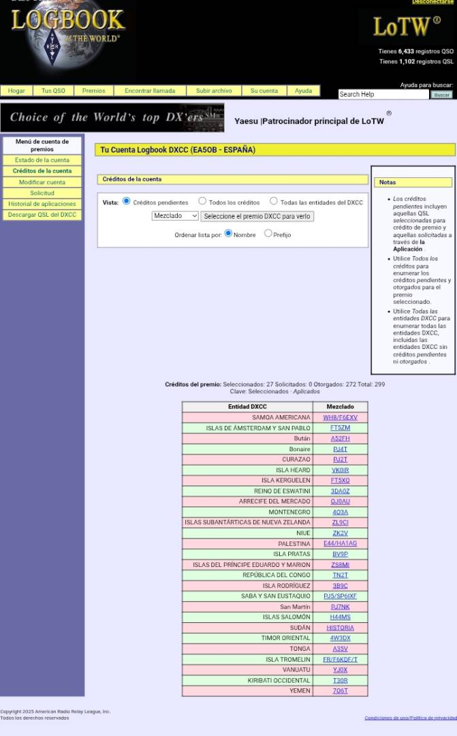Click the LoTW logo in the header

(x=407, y=27)
